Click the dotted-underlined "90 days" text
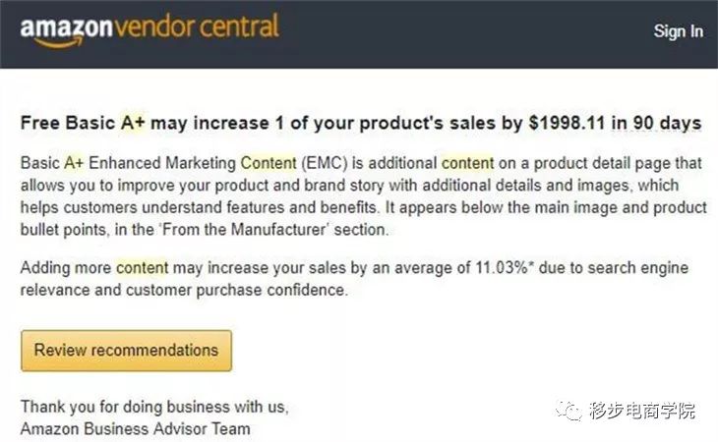 coord(667,123)
